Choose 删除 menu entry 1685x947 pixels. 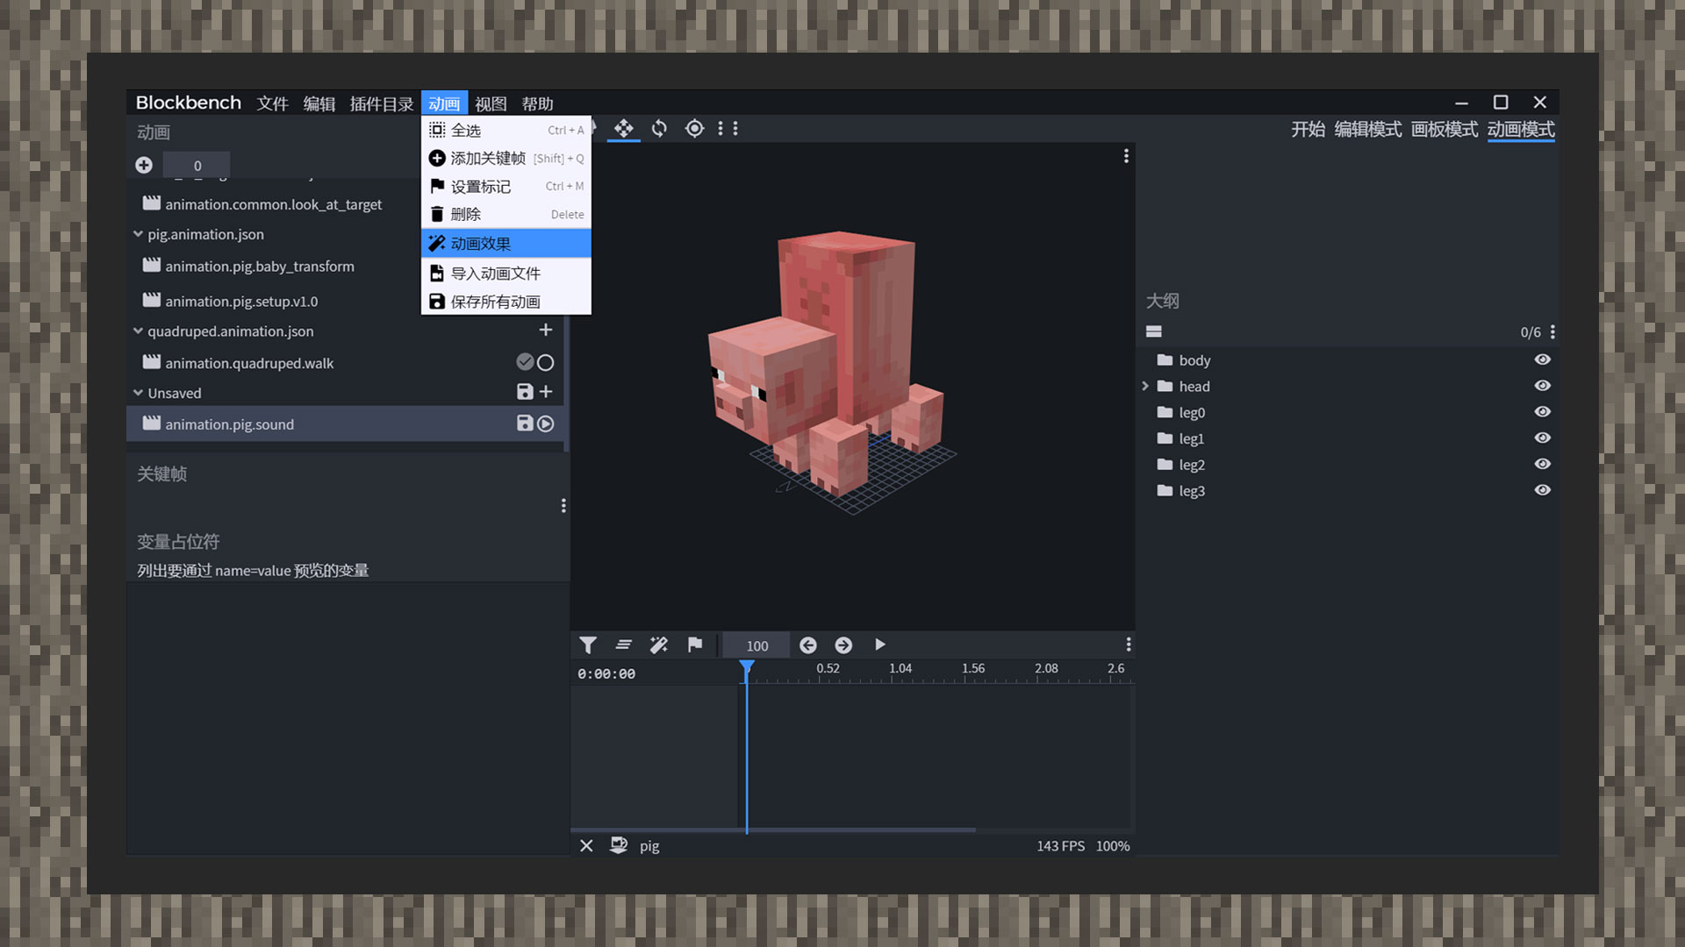506,214
